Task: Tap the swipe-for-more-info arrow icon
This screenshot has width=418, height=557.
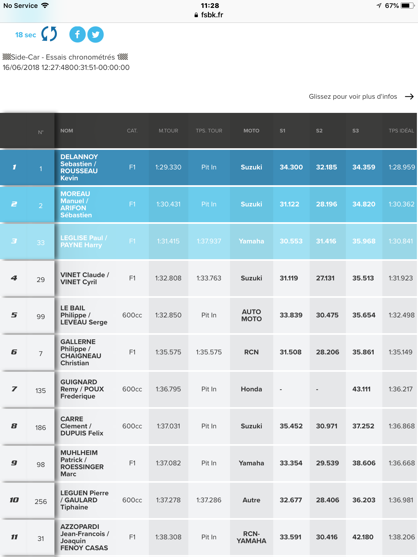Action: point(409,97)
